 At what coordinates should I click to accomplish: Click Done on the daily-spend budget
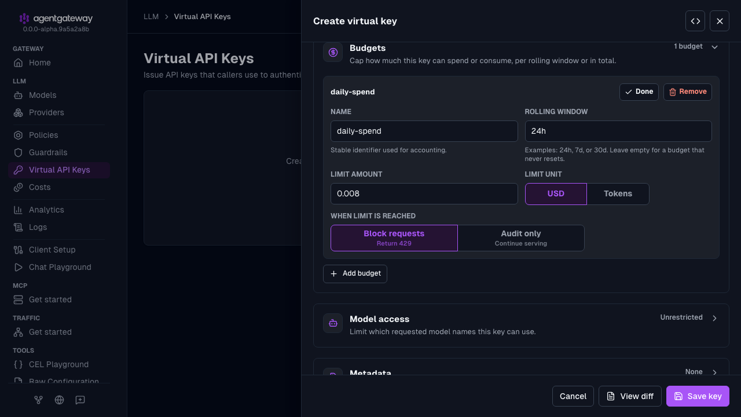(639, 92)
